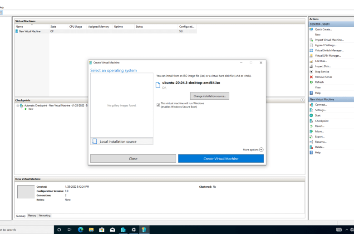Click the Connect icon under New Virtual Machine

coord(311,105)
